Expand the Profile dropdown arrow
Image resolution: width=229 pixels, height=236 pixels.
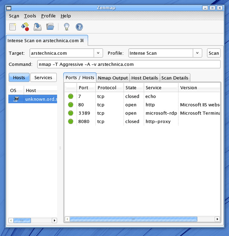(197, 53)
